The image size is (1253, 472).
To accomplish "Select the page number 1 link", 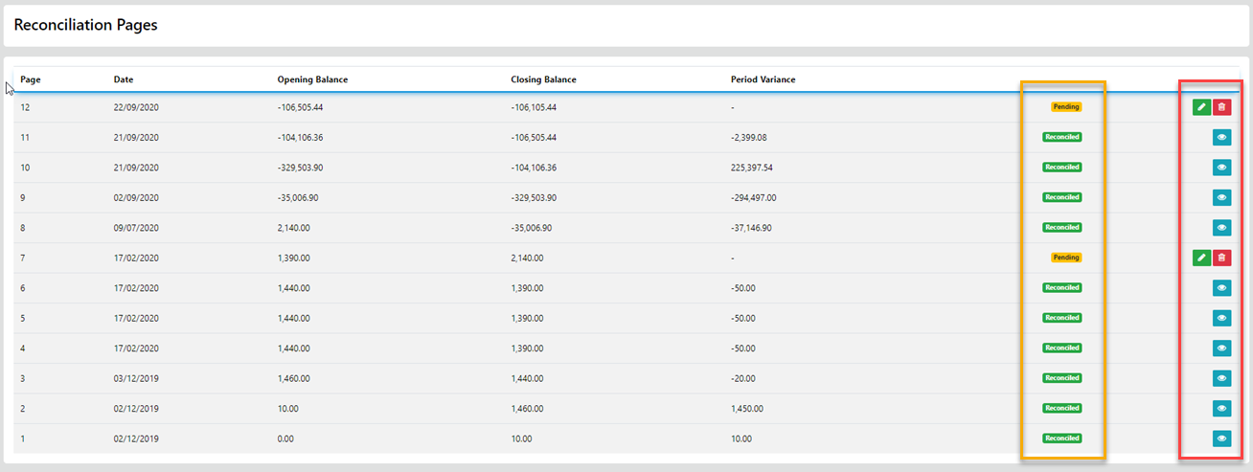I will click(x=23, y=438).
